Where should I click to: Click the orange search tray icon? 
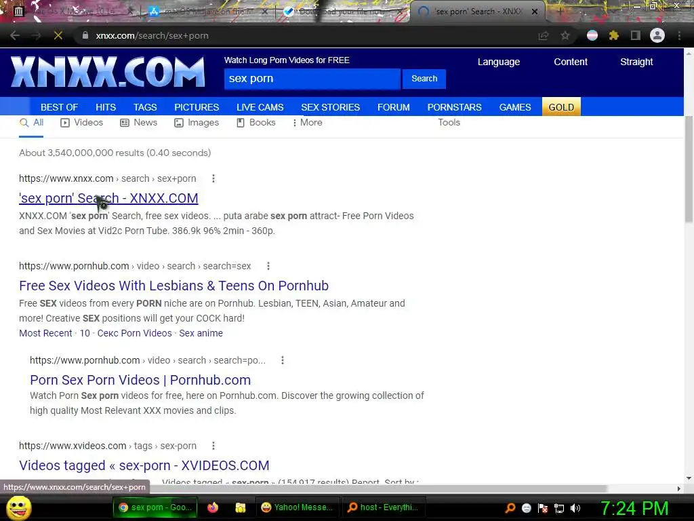[510, 508]
